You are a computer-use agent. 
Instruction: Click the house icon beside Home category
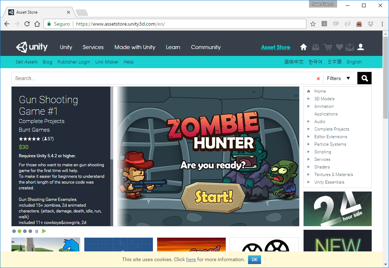click(x=309, y=91)
